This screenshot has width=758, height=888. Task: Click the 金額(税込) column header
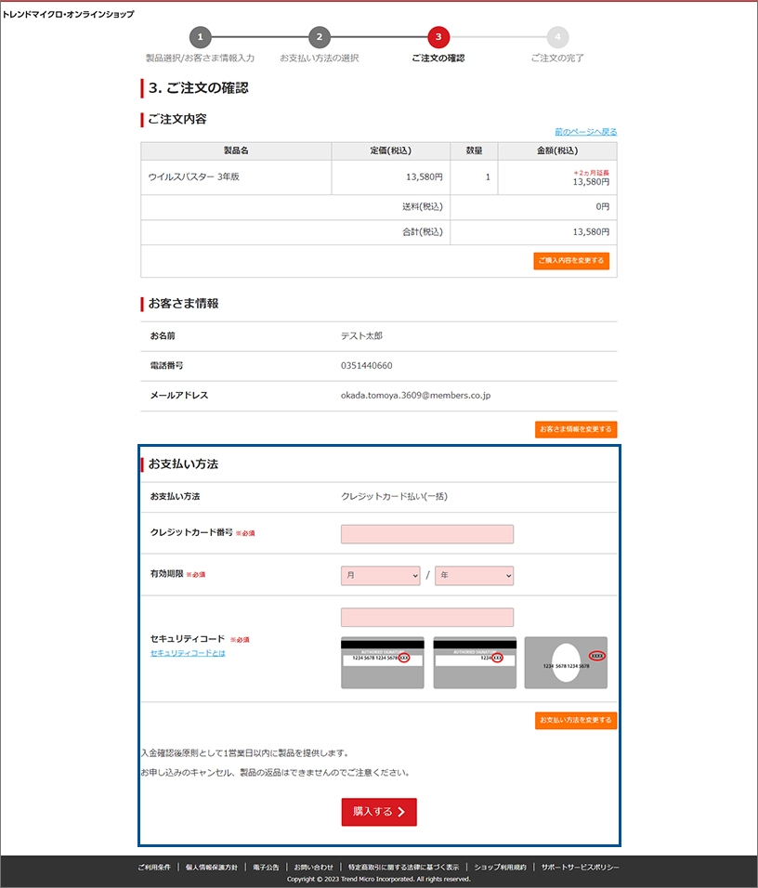click(x=557, y=150)
